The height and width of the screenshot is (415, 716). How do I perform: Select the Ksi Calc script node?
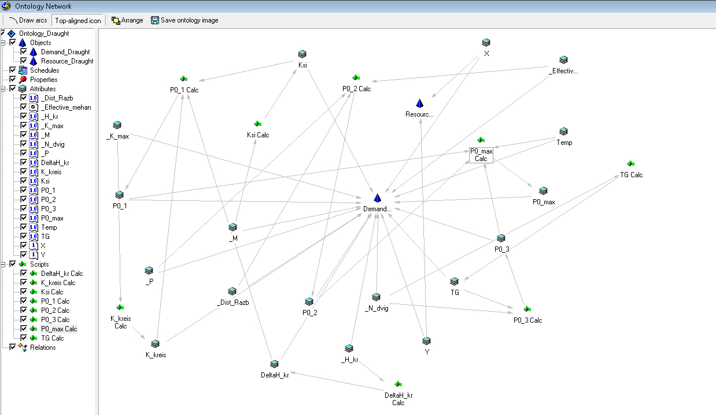[258, 124]
